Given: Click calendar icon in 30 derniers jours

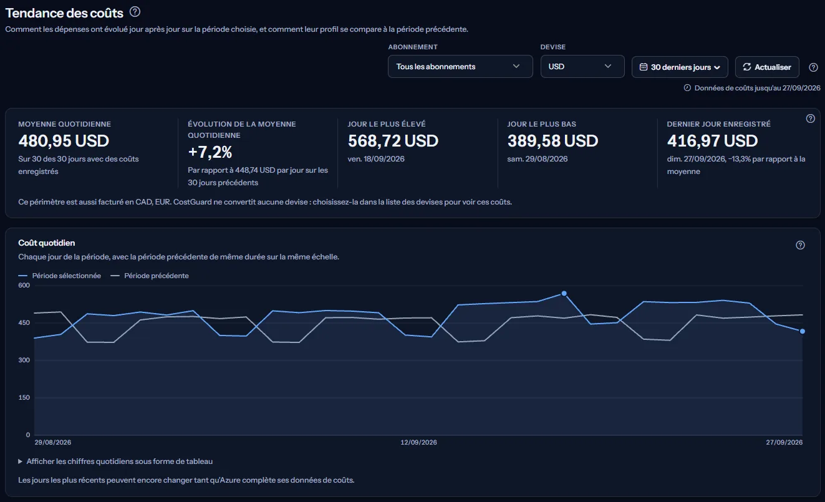Looking at the screenshot, I should point(644,67).
